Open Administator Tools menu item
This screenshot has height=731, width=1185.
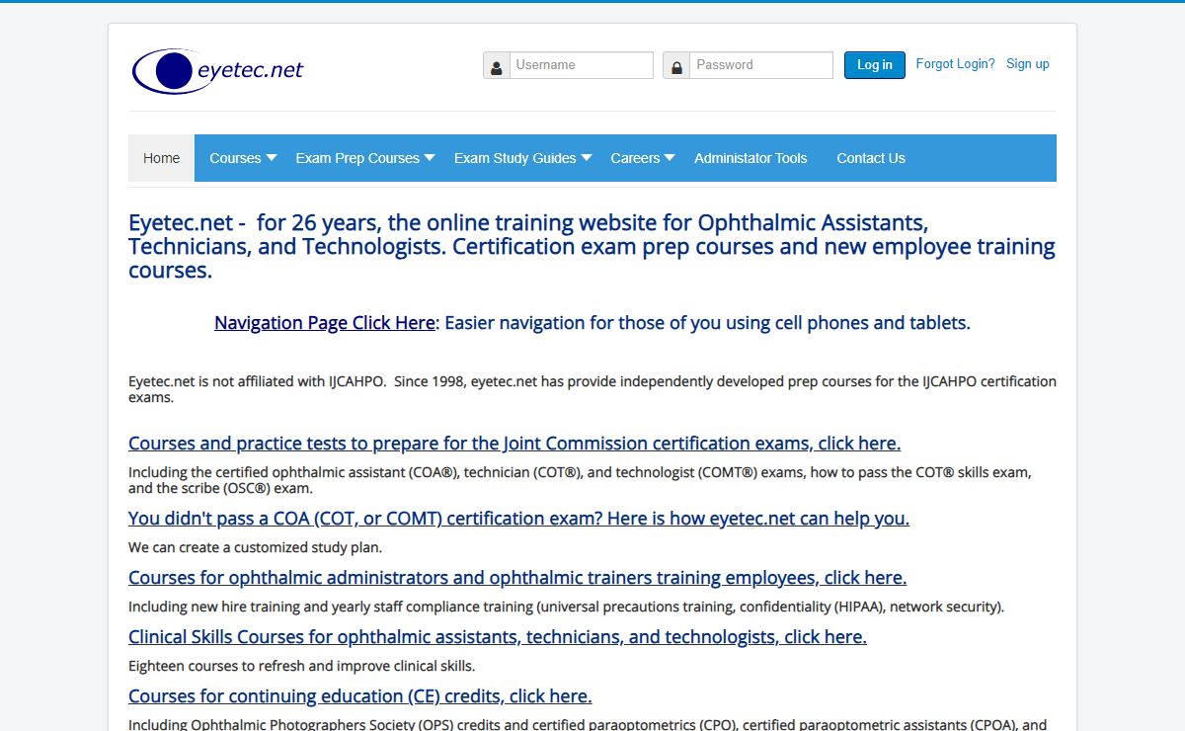(750, 158)
